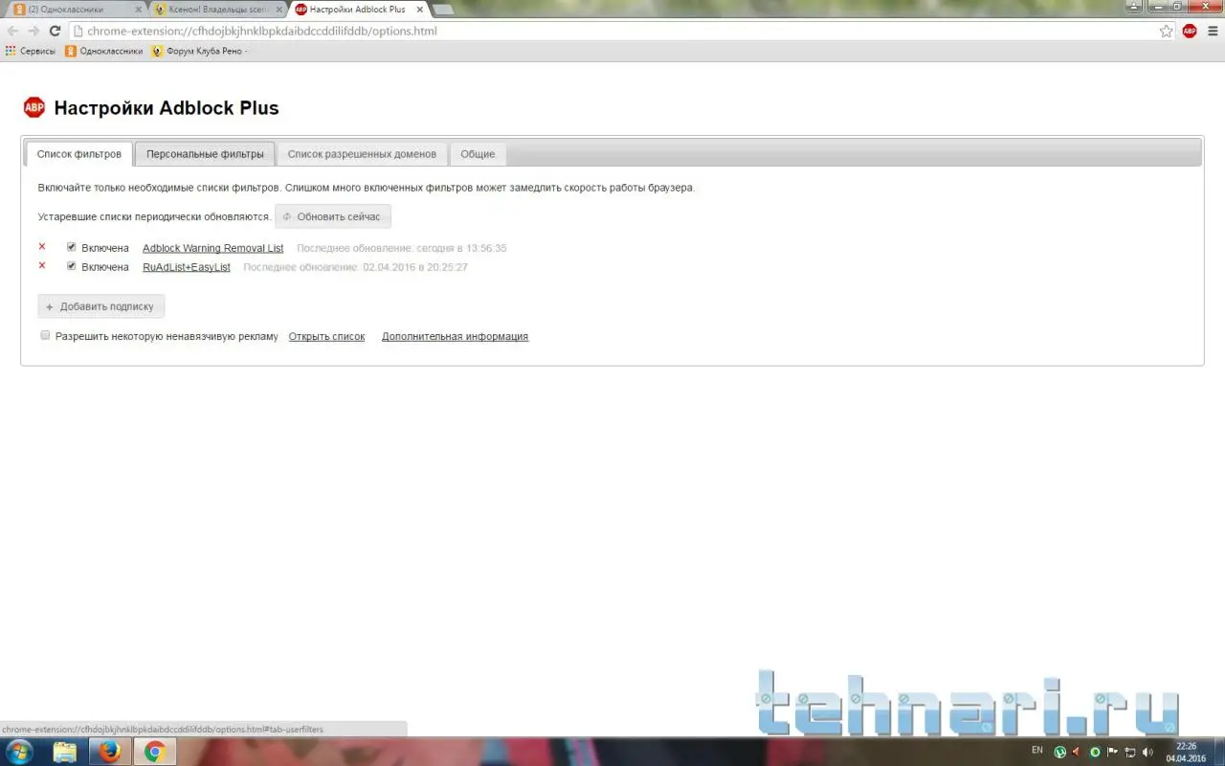The image size is (1225, 766).
Task: Open a new browser tab
Action: pos(443,10)
